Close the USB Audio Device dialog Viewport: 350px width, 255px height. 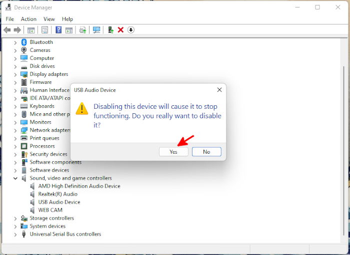pyautogui.click(x=219, y=90)
